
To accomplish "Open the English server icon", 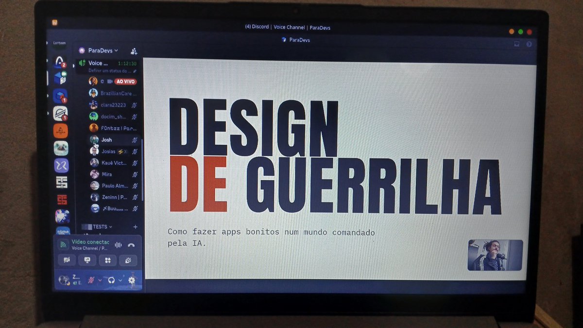I will [63, 231].
